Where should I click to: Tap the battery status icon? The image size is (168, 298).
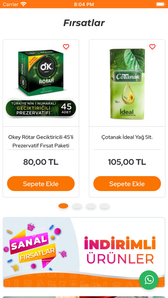[x=160, y=4]
